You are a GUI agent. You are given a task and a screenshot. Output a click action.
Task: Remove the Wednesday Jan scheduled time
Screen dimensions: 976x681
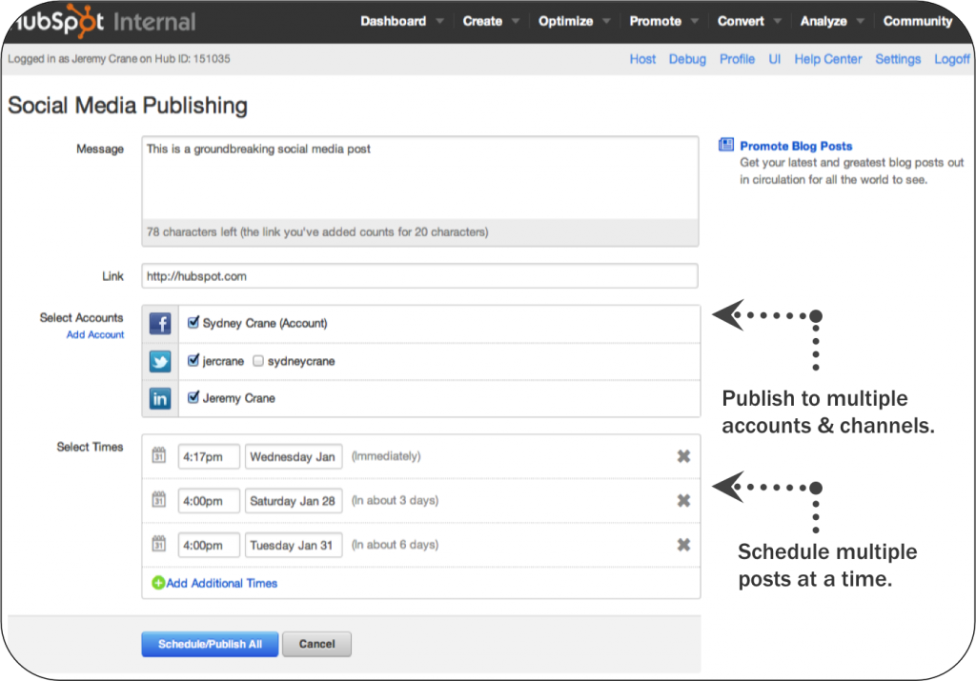click(x=683, y=456)
